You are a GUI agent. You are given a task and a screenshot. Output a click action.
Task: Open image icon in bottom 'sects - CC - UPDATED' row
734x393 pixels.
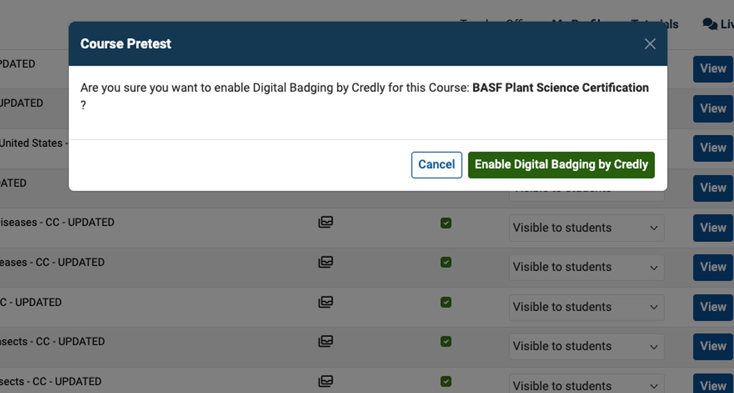[x=325, y=381]
